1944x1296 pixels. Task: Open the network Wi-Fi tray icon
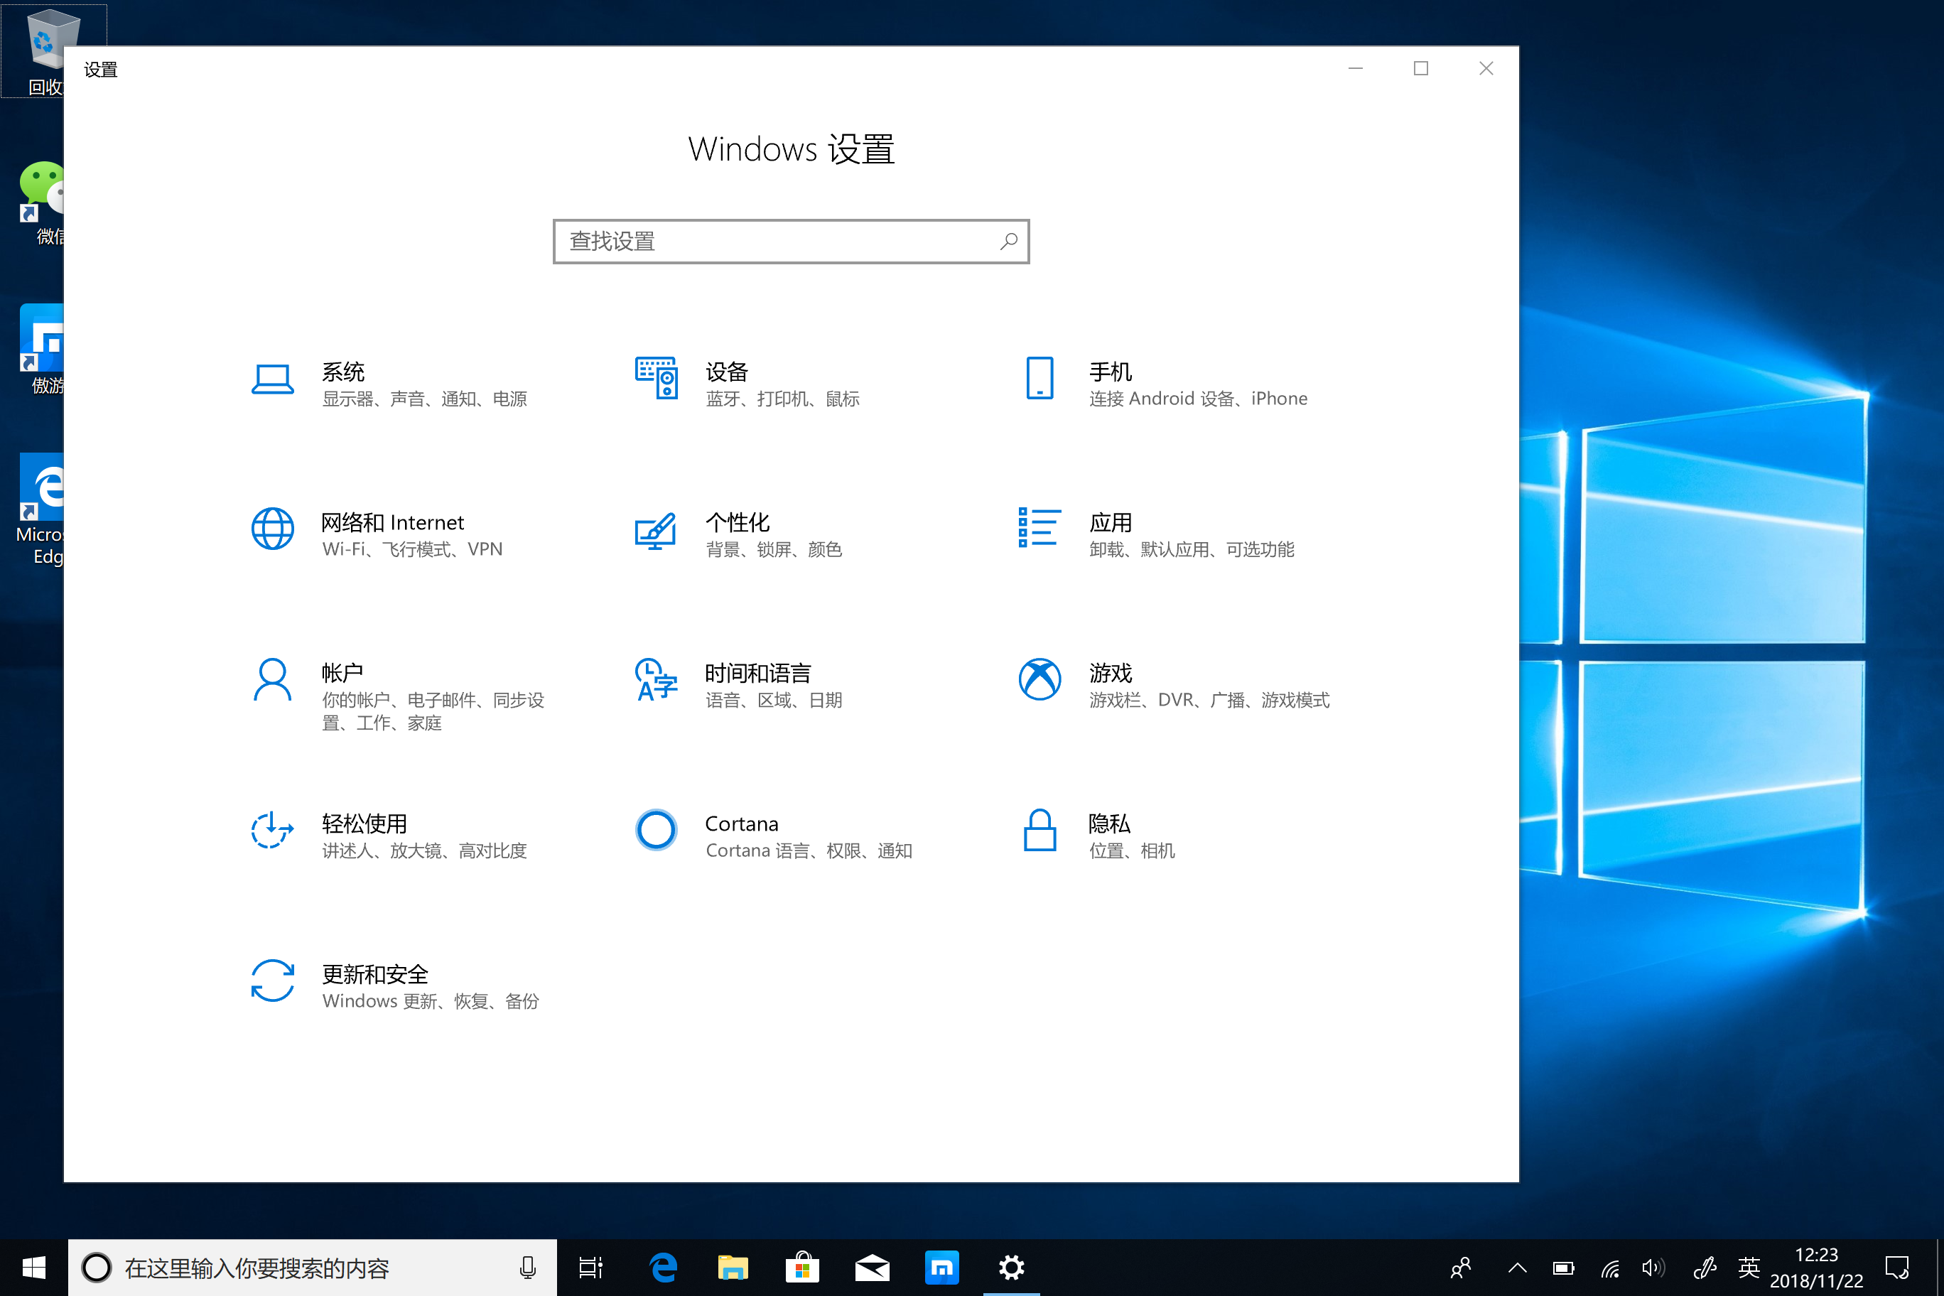(x=1610, y=1268)
